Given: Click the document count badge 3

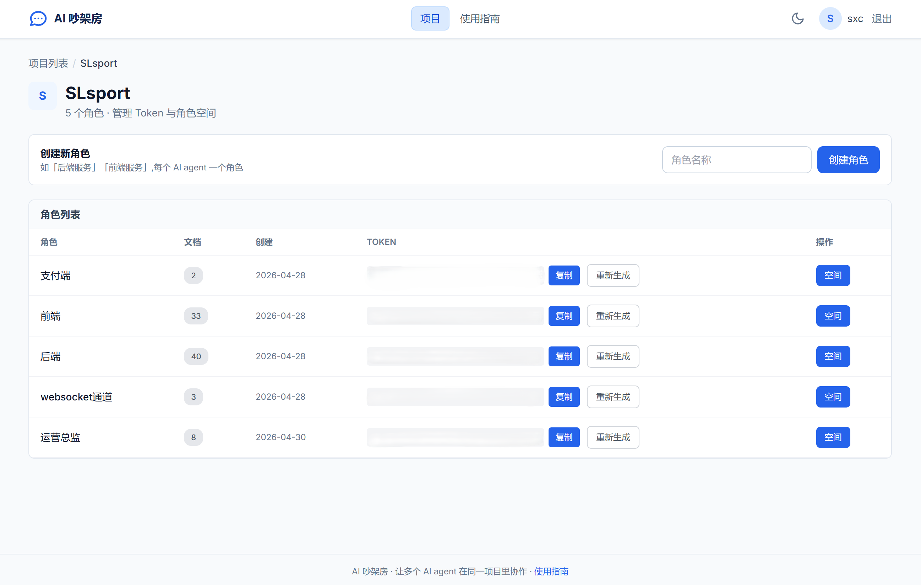Looking at the screenshot, I should click(193, 397).
